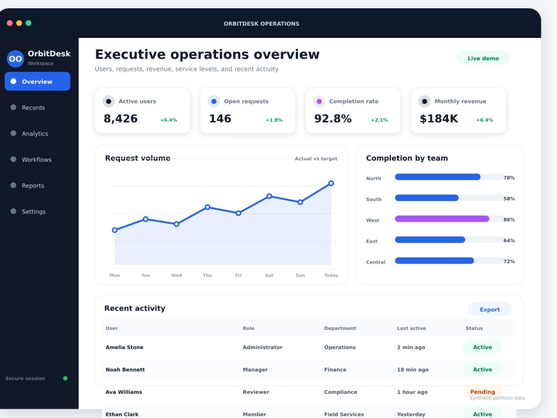The height and width of the screenshot is (418, 557).
Task: Click the 92.8% completion rate value
Action: point(333,119)
